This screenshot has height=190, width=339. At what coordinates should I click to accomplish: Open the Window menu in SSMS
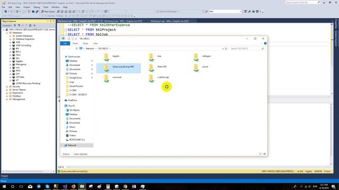pyautogui.click(x=55, y=7)
